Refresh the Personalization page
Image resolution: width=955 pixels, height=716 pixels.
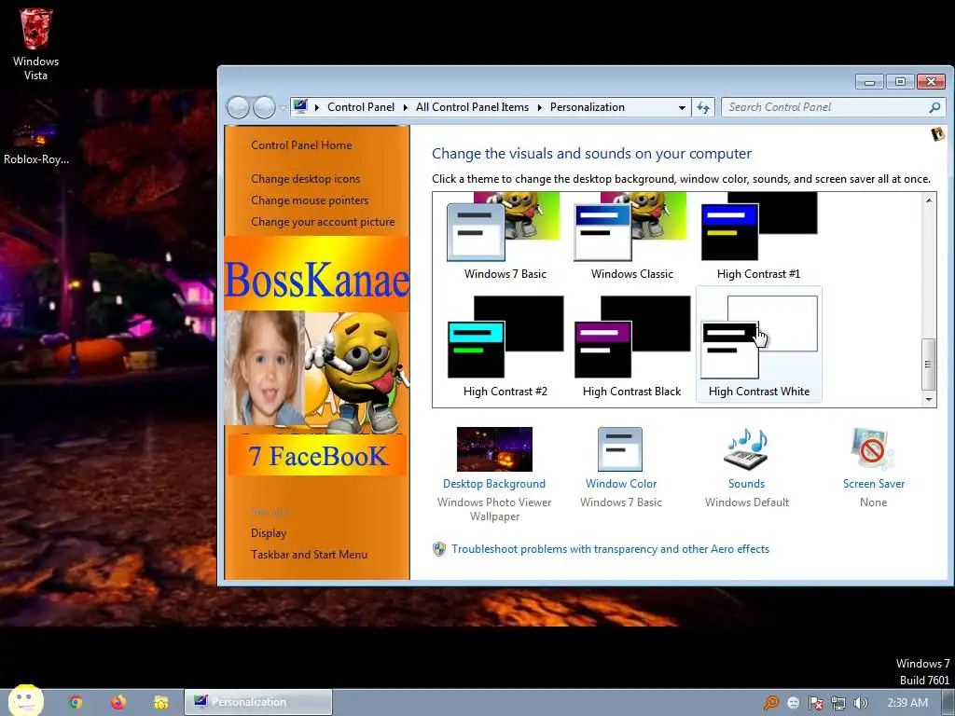pos(703,108)
